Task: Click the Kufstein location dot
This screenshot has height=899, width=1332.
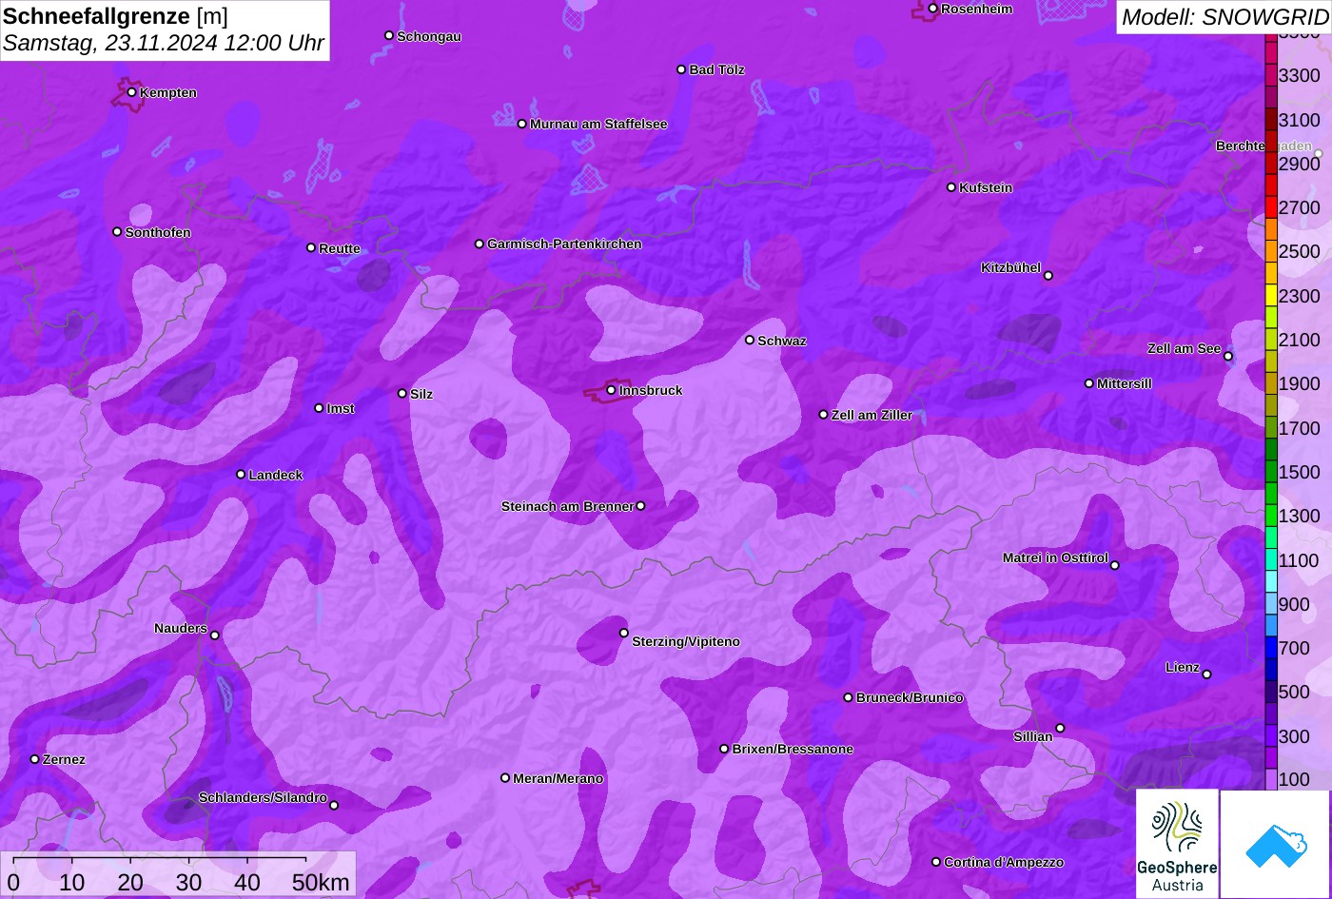Action: coord(951,187)
